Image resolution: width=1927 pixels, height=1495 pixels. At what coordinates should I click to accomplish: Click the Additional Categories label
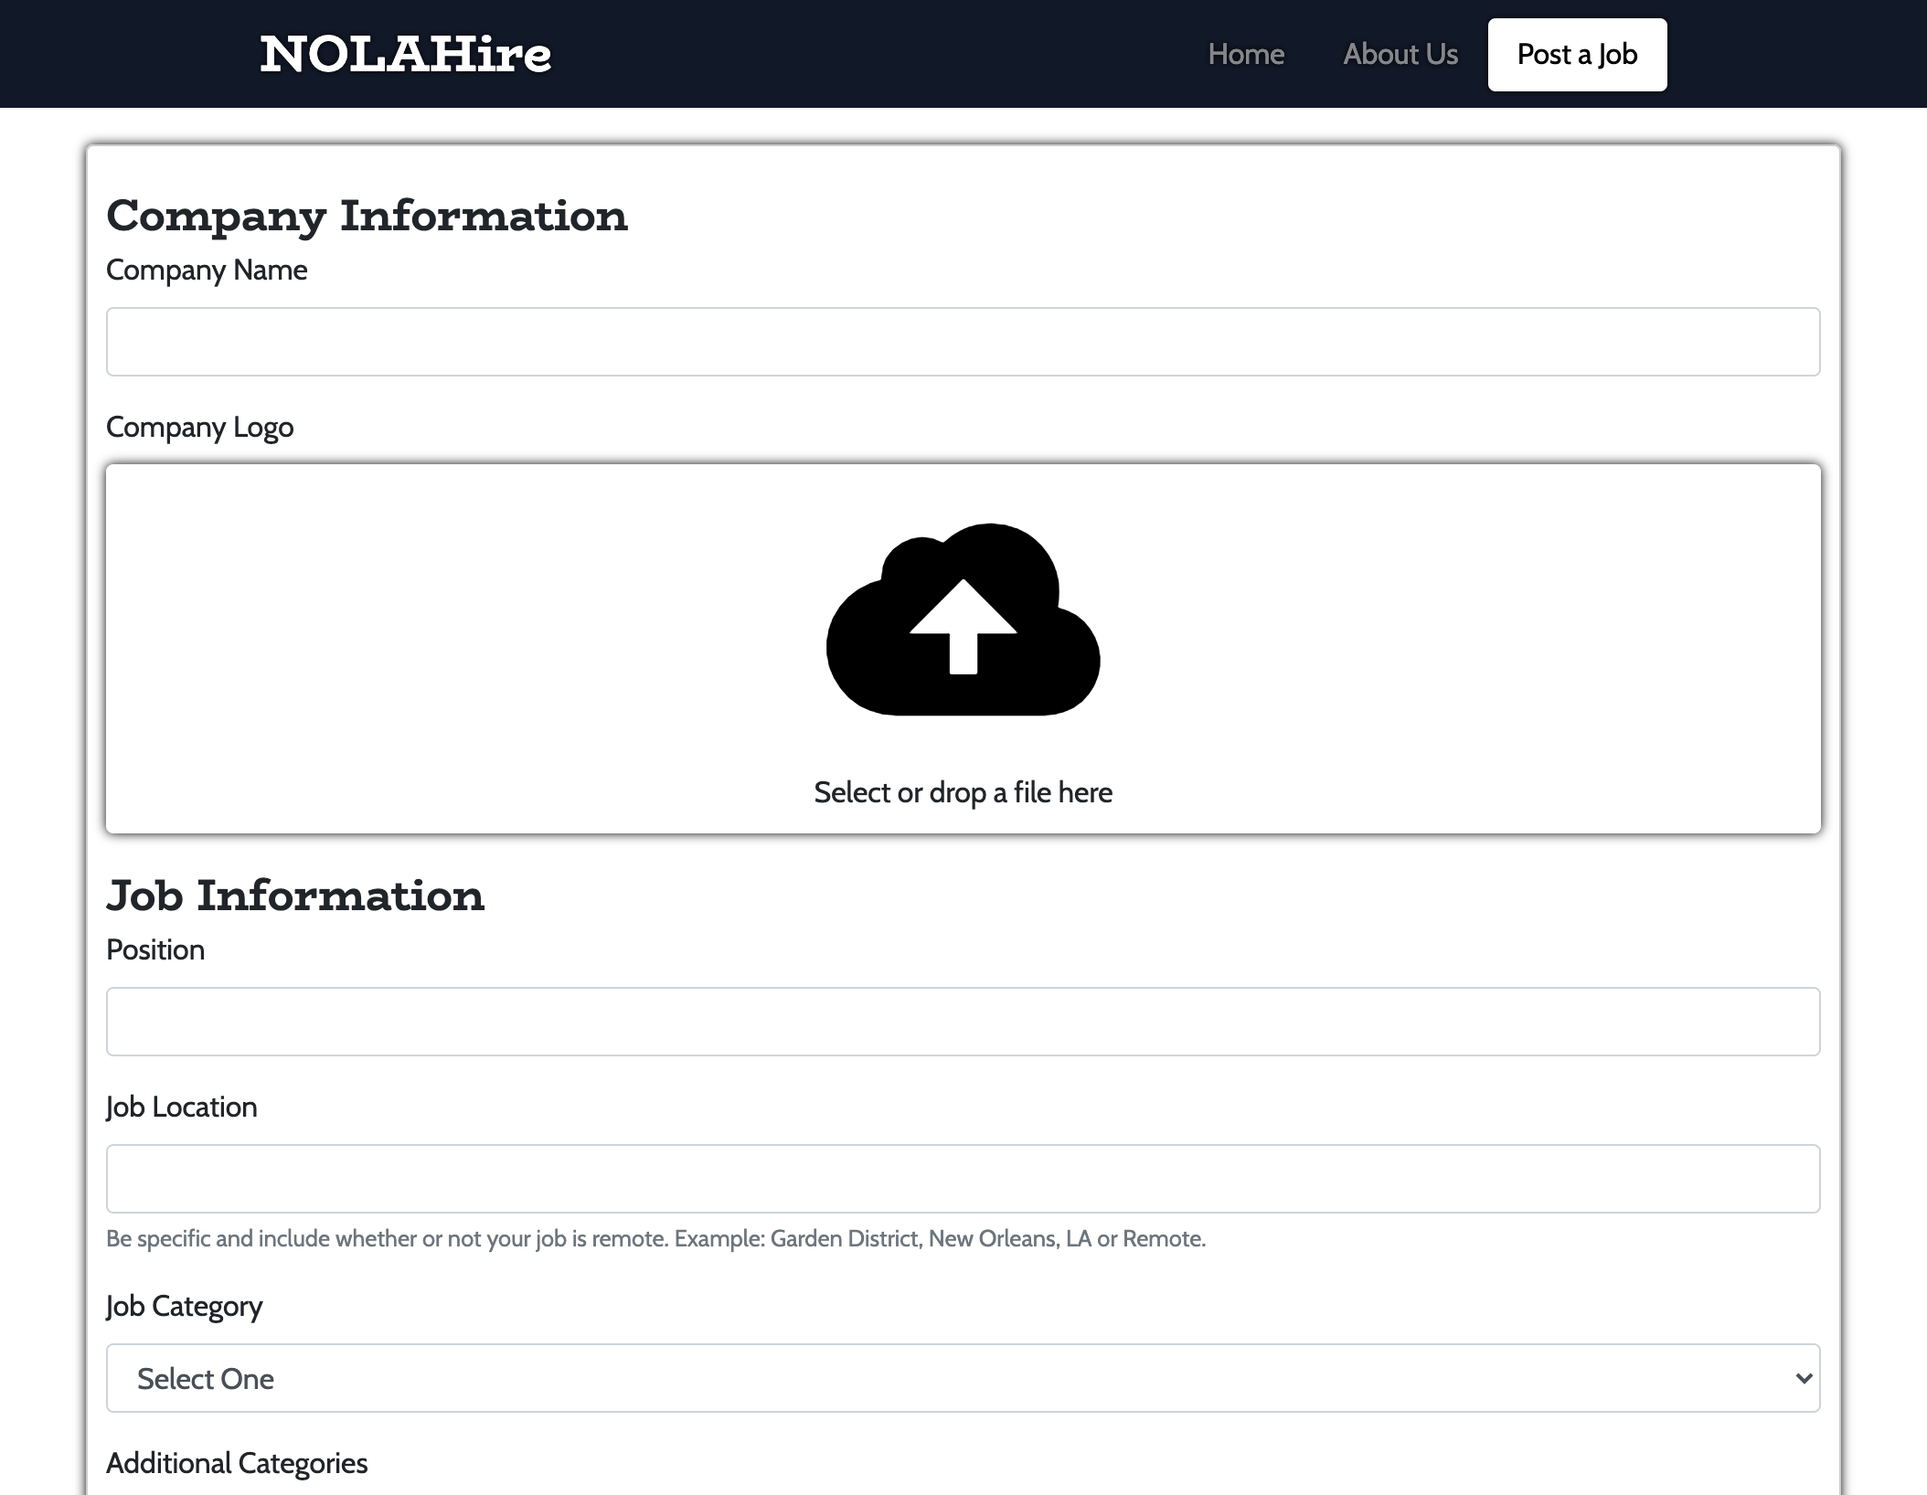pyautogui.click(x=237, y=1463)
